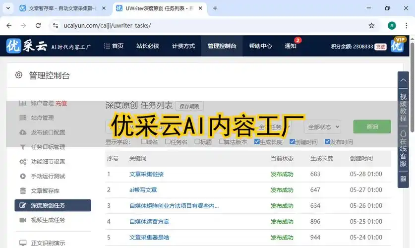
Task: Open the tab search dropdown arrow
Action: click(8, 8)
